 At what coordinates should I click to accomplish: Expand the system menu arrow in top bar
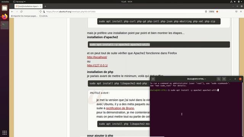242,2
